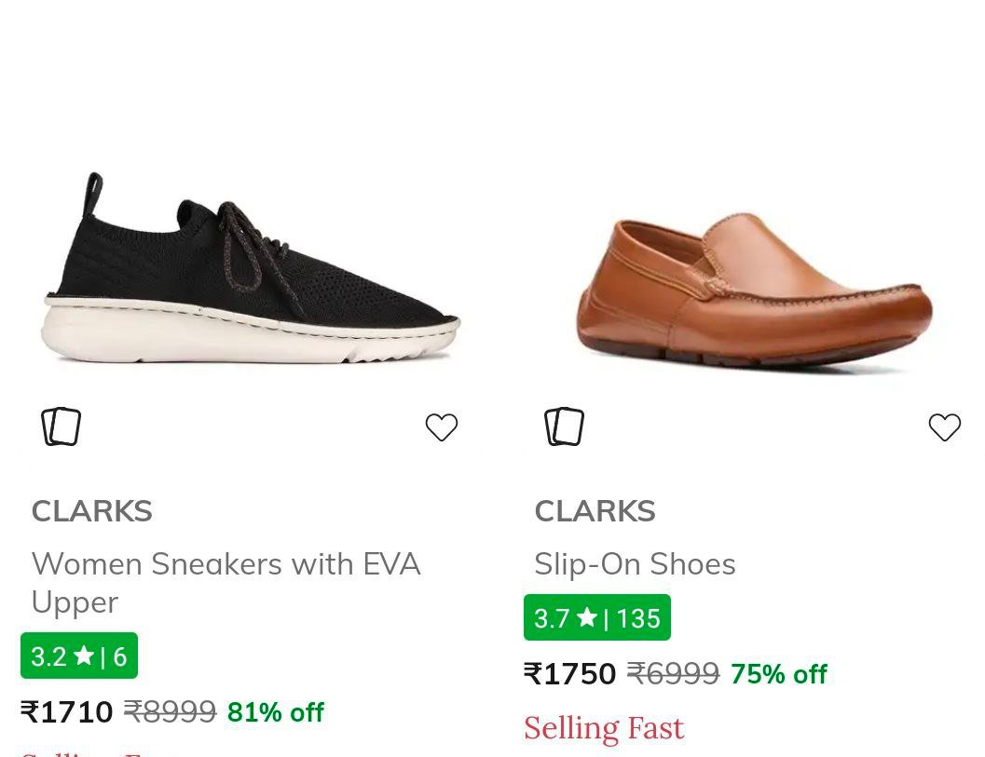
Task: Tap the 3.2 star rating badge
Action: tap(79, 656)
